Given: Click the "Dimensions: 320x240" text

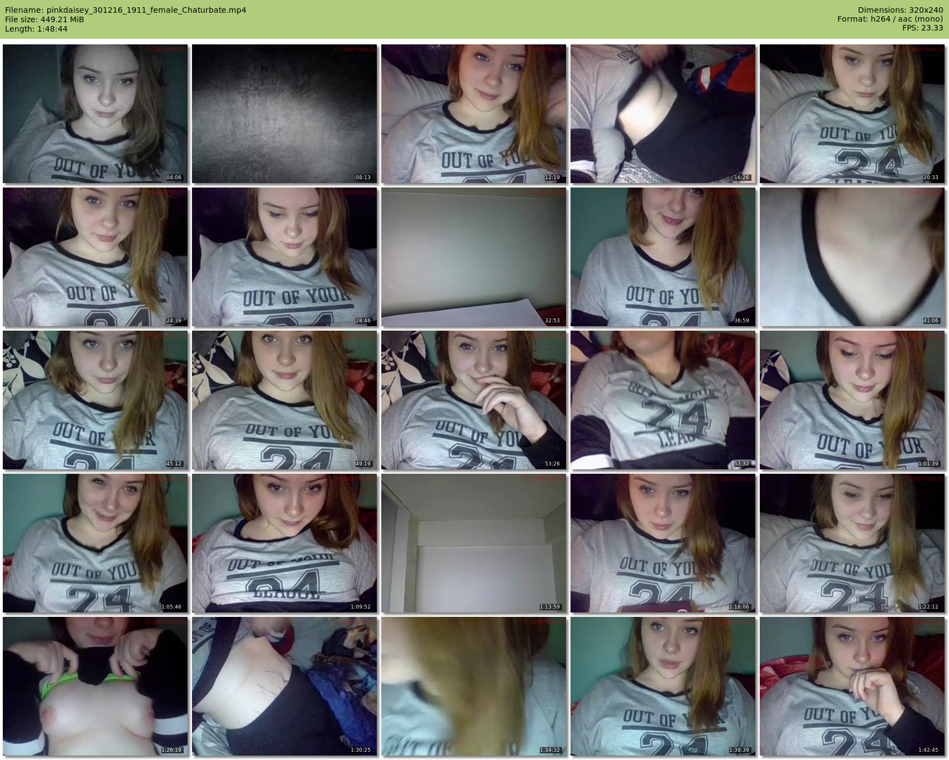Looking at the screenshot, I should pyautogui.click(x=900, y=10).
